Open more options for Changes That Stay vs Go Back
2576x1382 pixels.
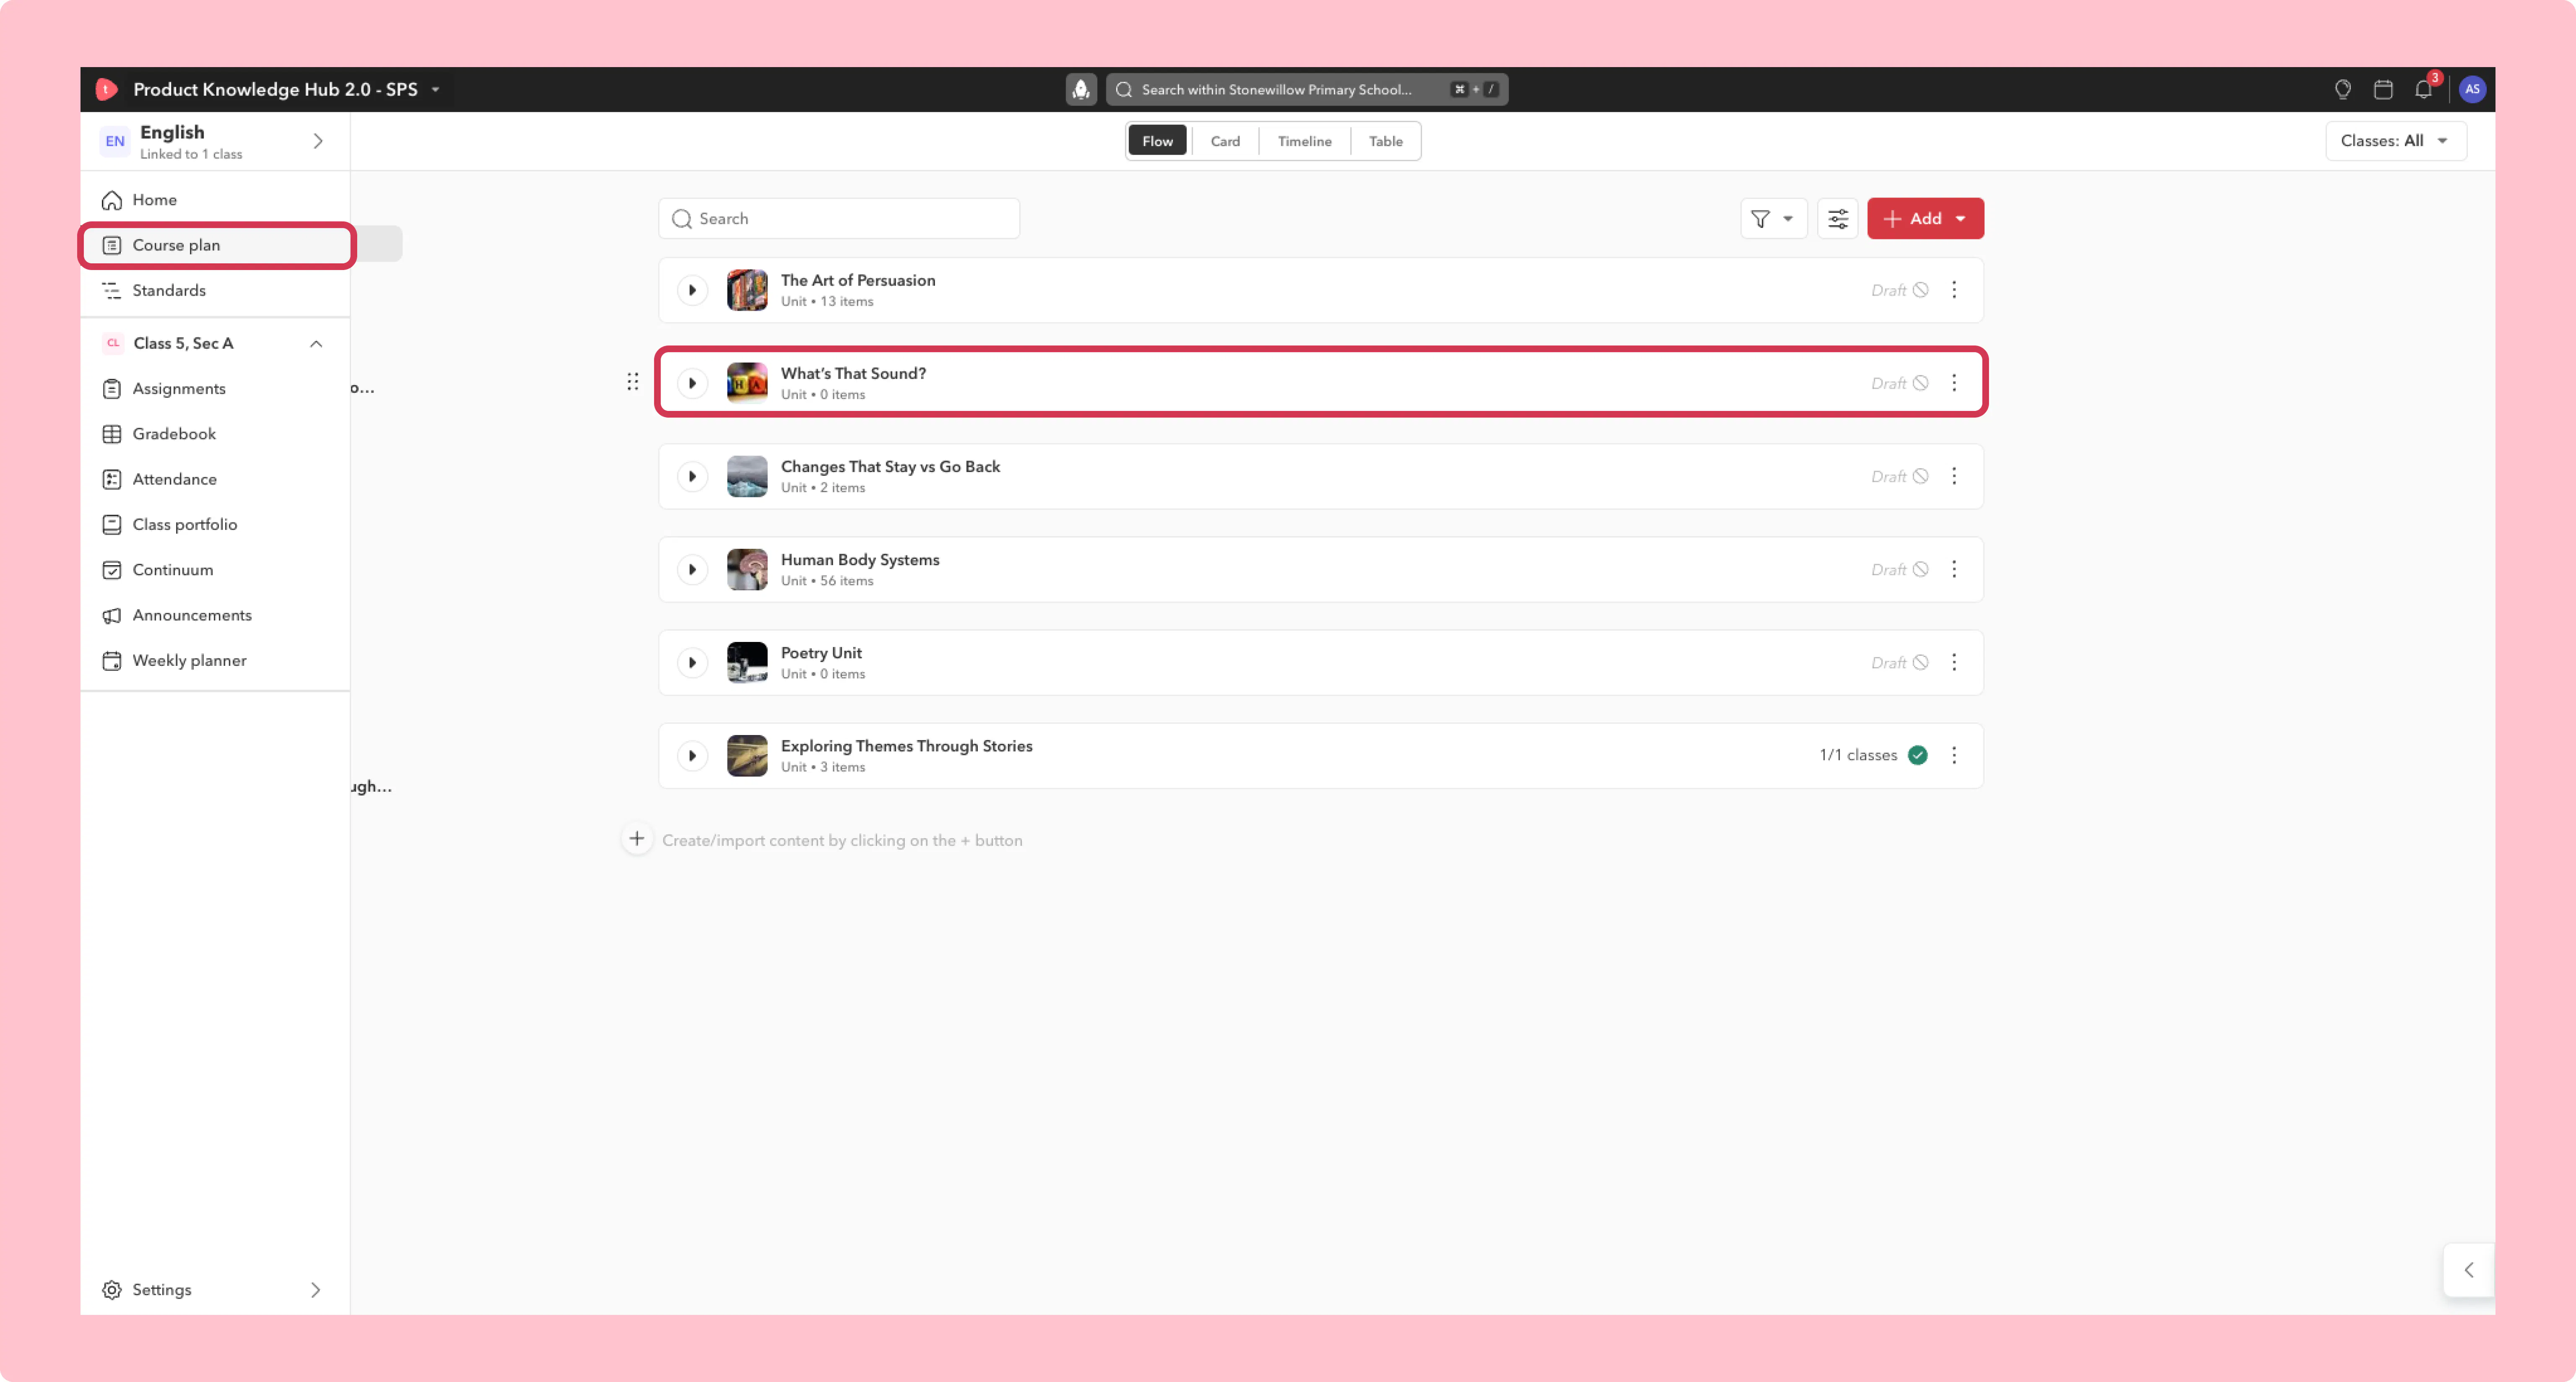tap(1954, 476)
